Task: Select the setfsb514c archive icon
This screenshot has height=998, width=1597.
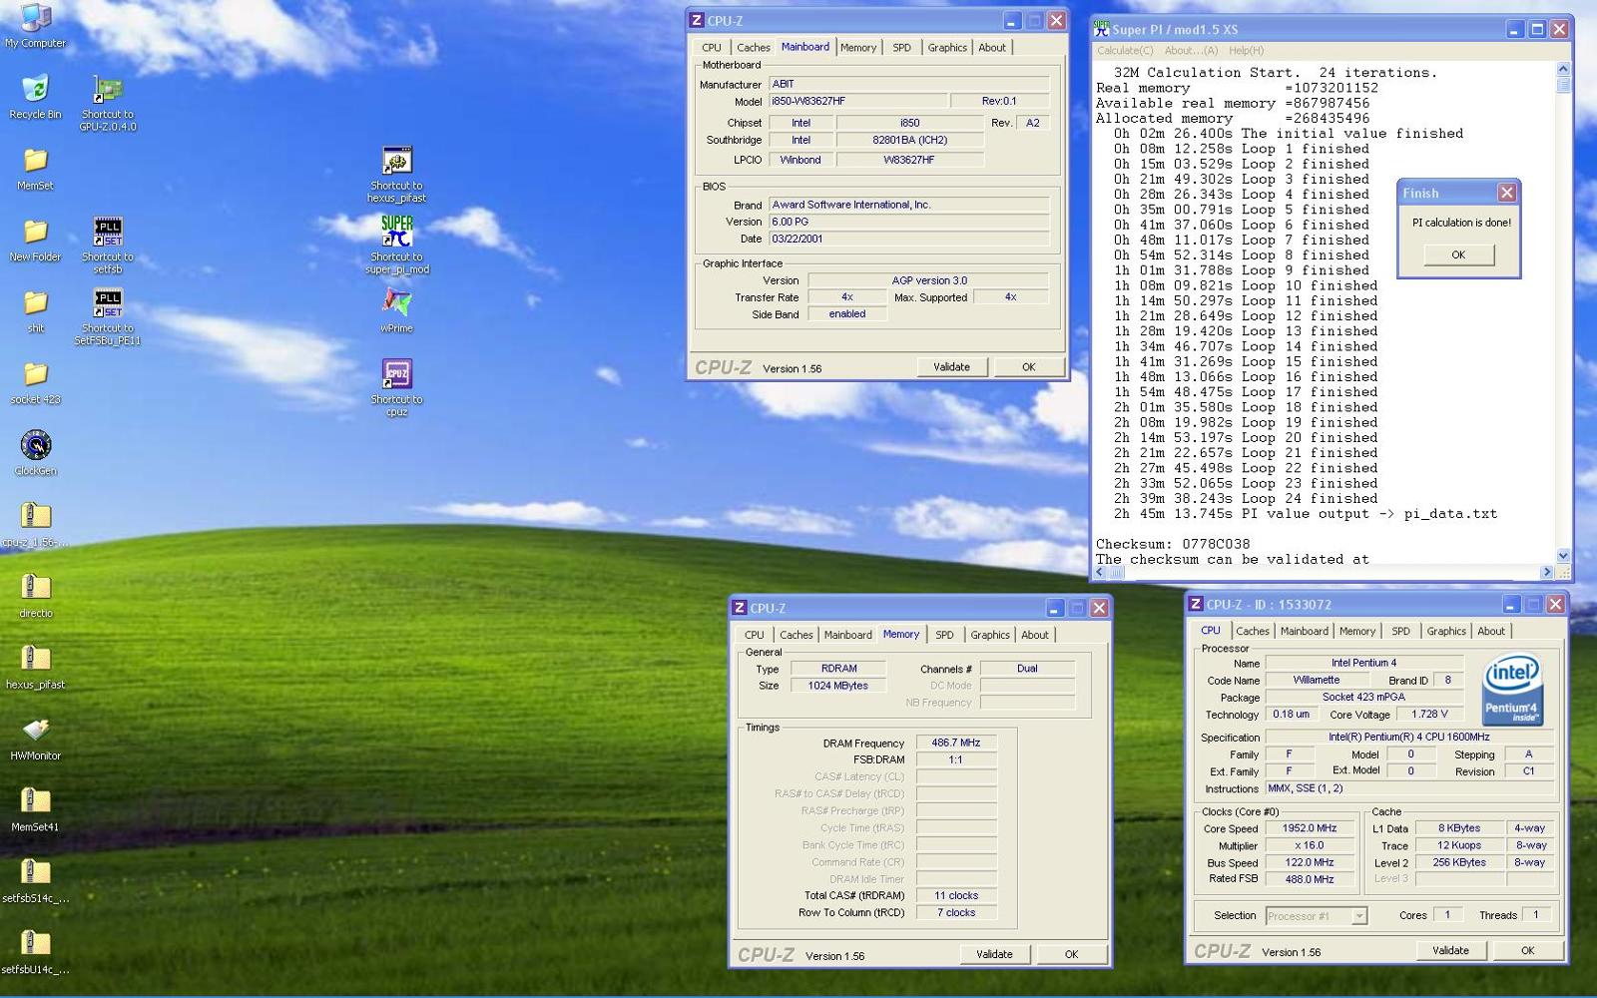Action: (x=35, y=881)
